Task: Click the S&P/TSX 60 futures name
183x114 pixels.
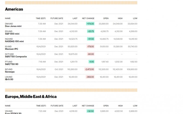Action: 11,64
